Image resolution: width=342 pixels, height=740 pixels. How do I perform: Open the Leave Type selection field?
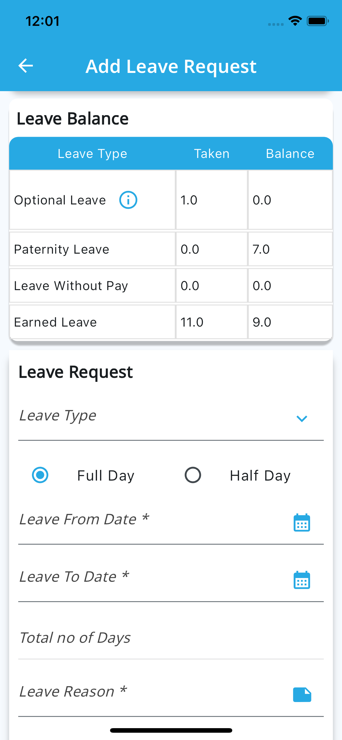point(152,416)
